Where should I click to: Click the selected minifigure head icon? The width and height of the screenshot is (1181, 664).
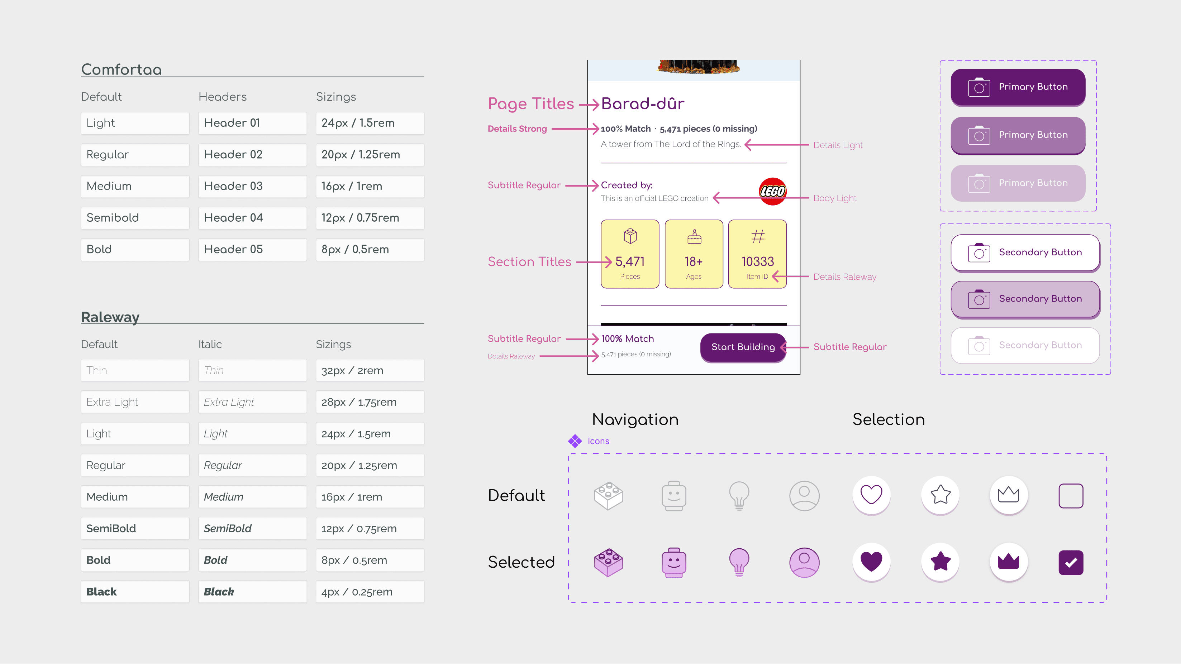[x=673, y=562]
